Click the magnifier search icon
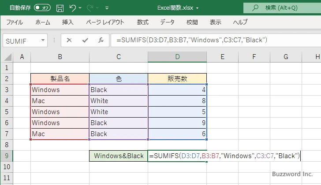 tap(255, 8)
